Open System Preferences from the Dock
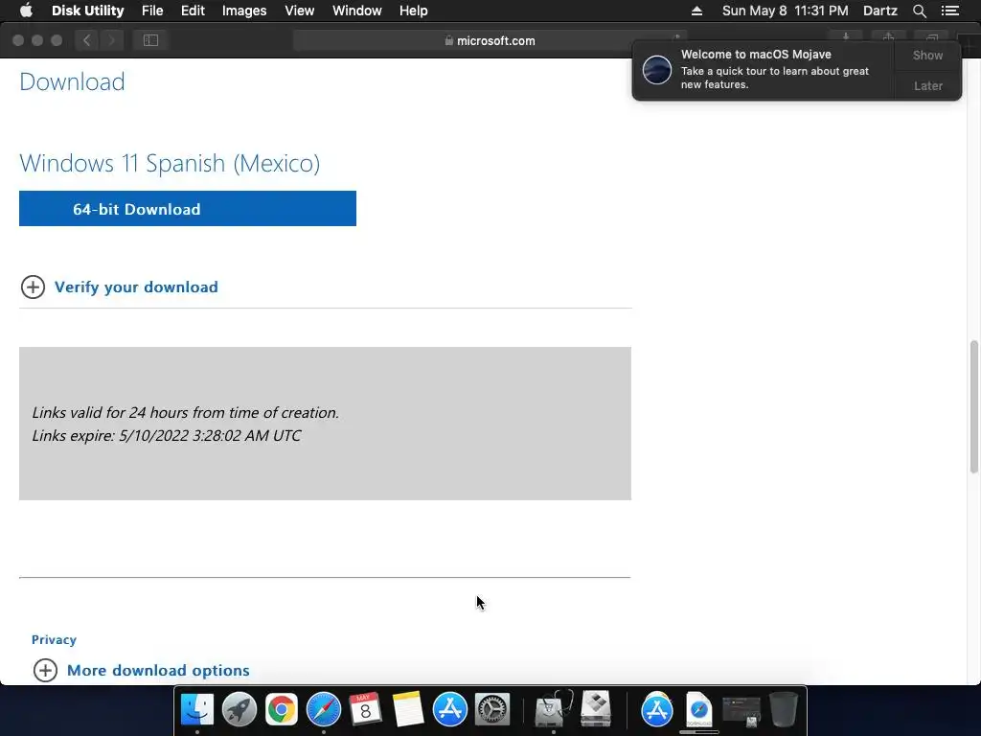The height and width of the screenshot is (736, 981). [491, 710]
